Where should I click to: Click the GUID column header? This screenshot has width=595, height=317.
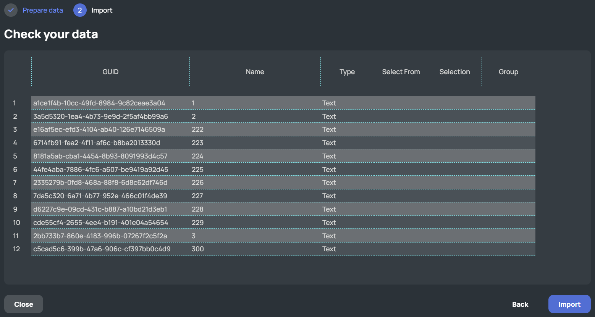point(110,72)
